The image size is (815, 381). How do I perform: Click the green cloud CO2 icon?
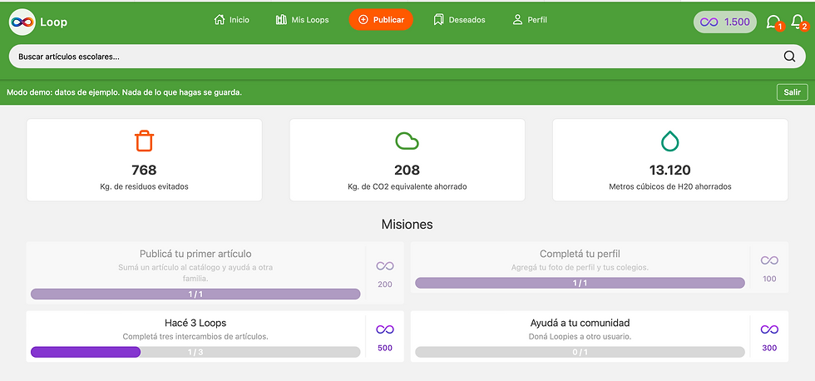point(407,141)
